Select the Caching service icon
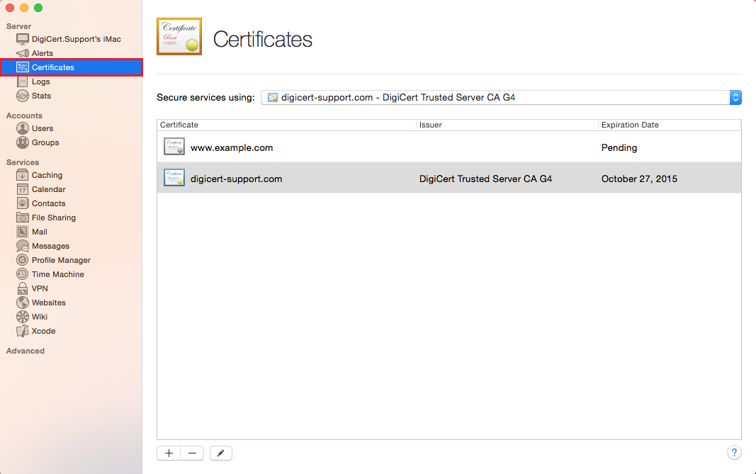756x474 pixels. [23, 175]
